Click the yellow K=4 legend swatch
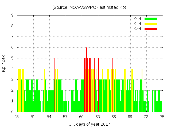This screenshot has width=171, height=128. pos(151,24)
